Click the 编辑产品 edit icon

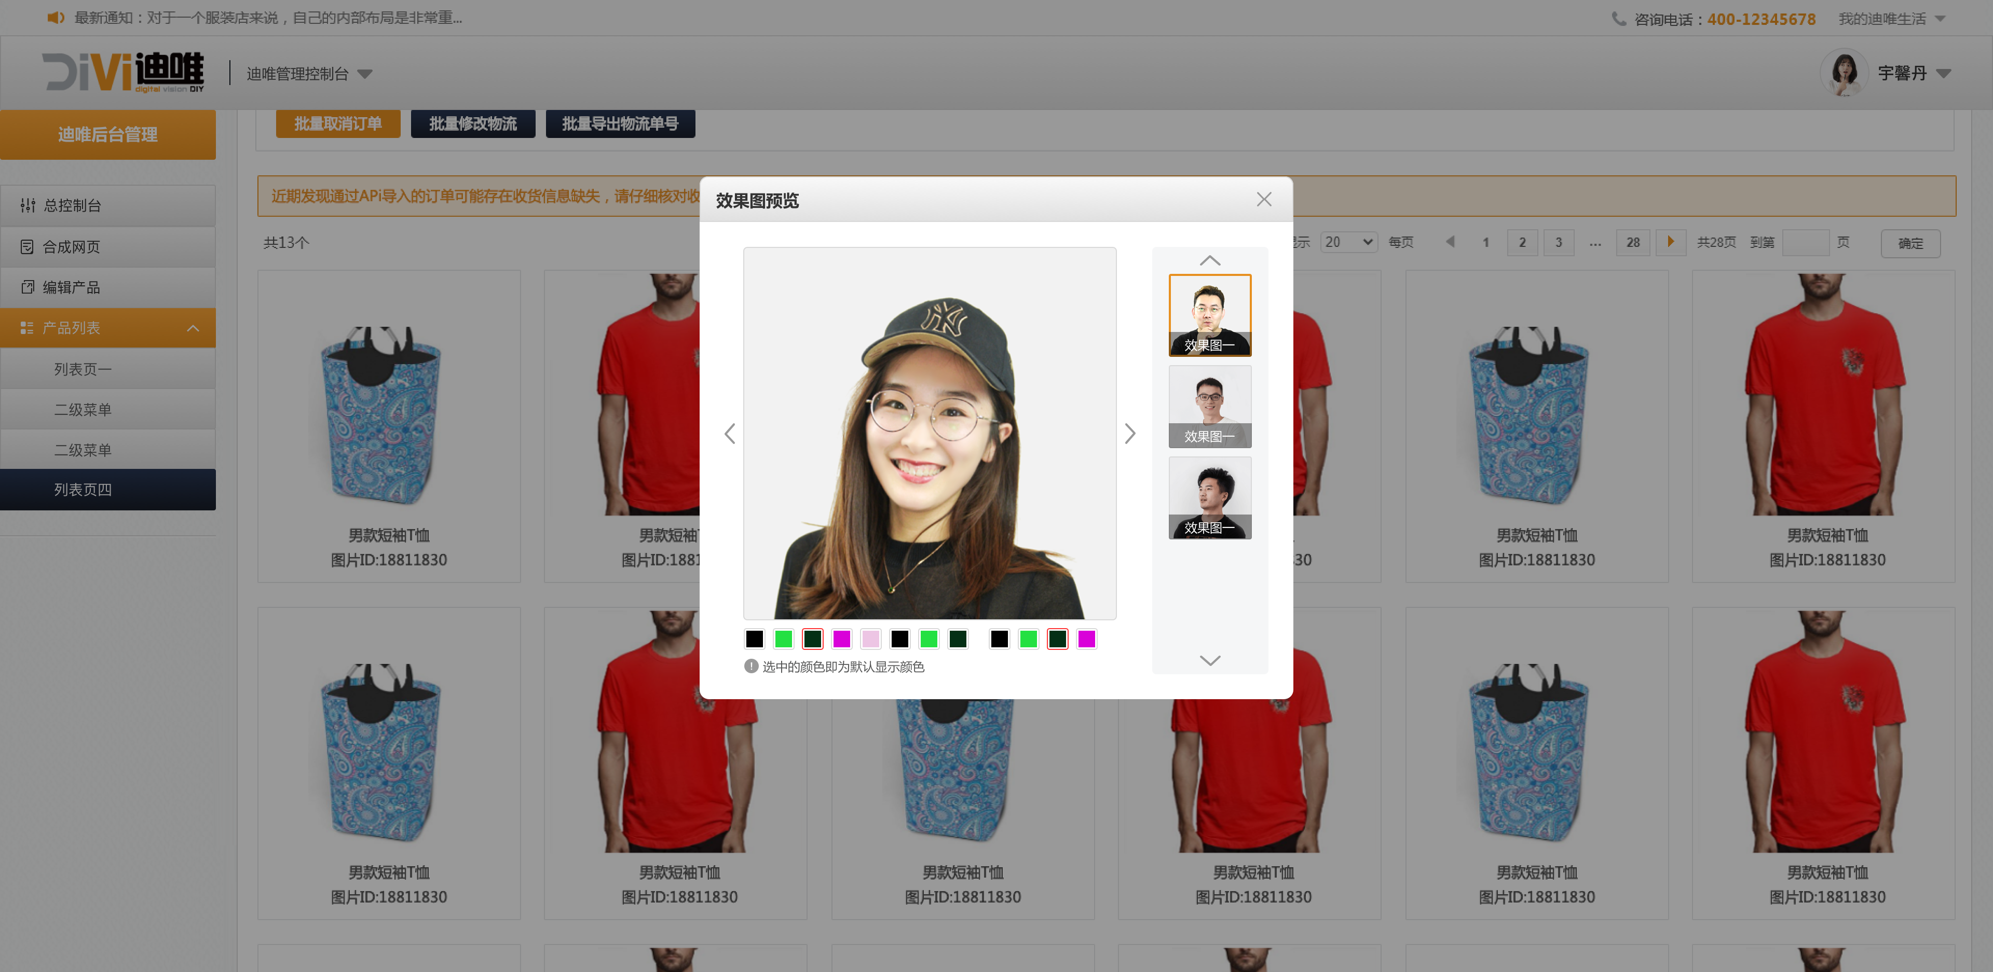click(27, 287)
